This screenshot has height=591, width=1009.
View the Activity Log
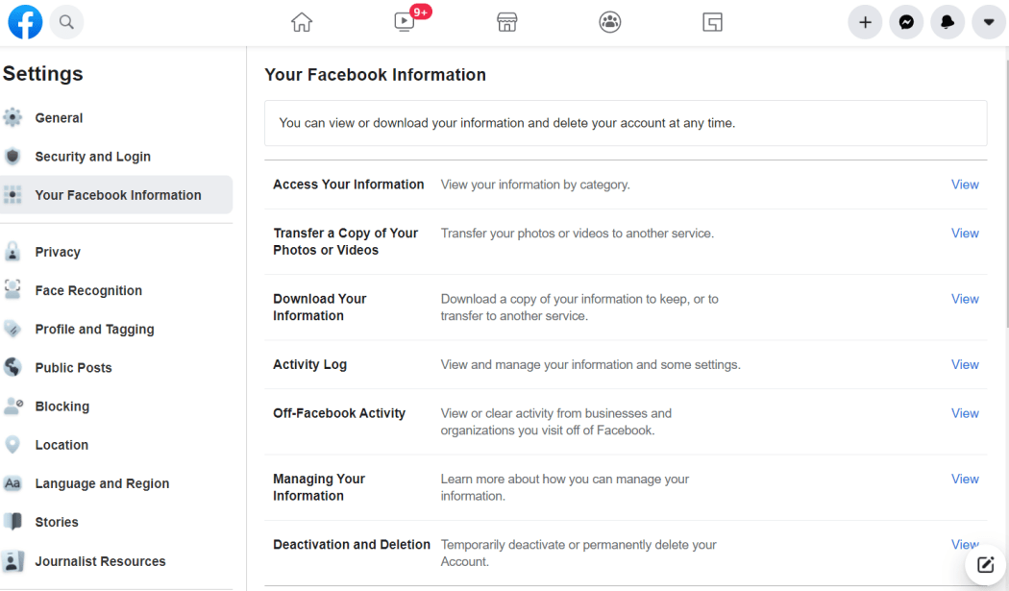965,364
